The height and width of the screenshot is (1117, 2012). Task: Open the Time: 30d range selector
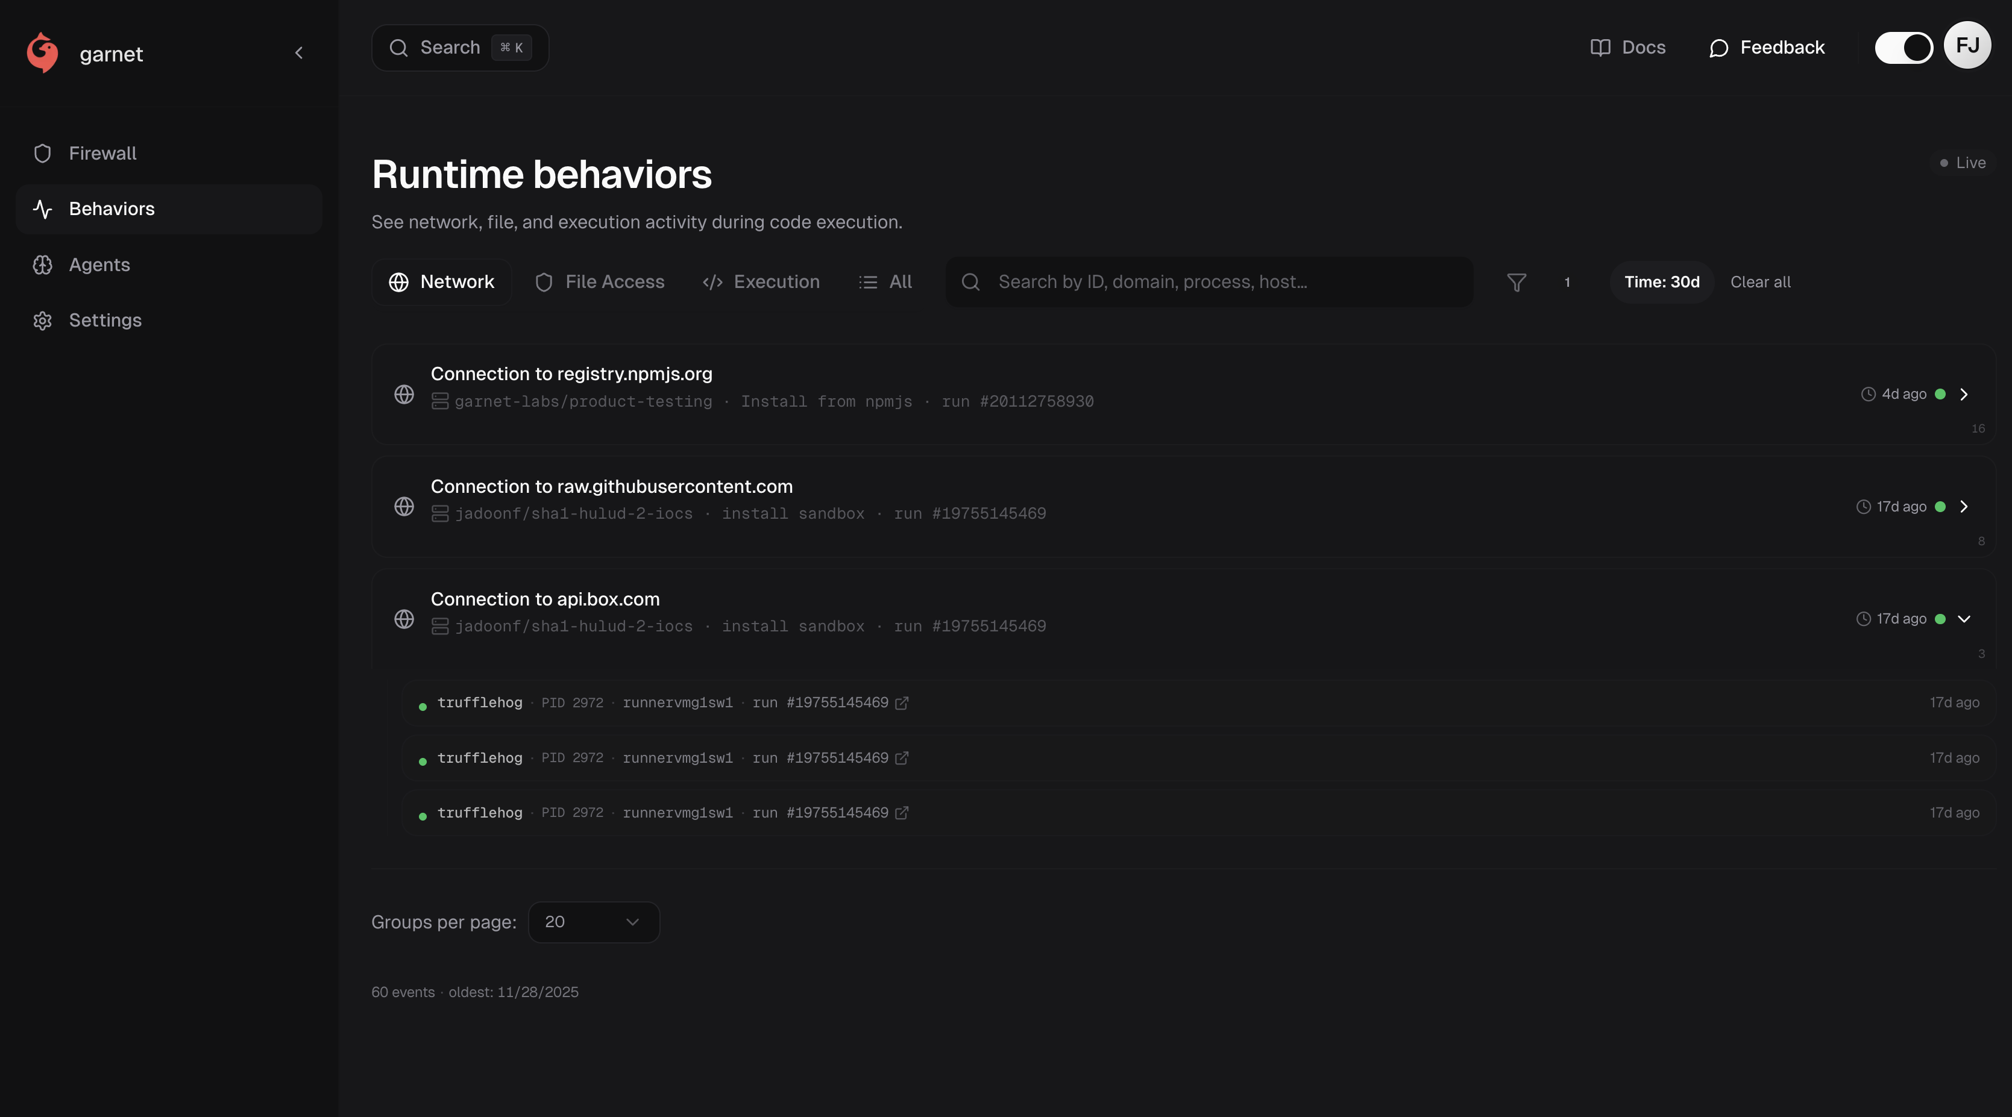[x=1661, y=282]
